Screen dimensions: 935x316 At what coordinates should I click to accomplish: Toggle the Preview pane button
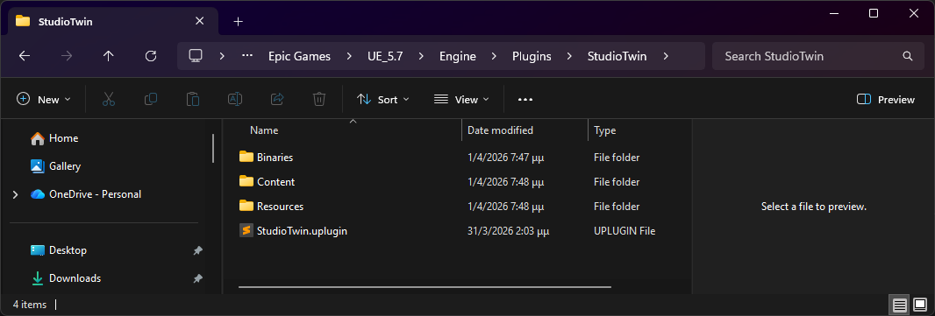coord(886,100)
